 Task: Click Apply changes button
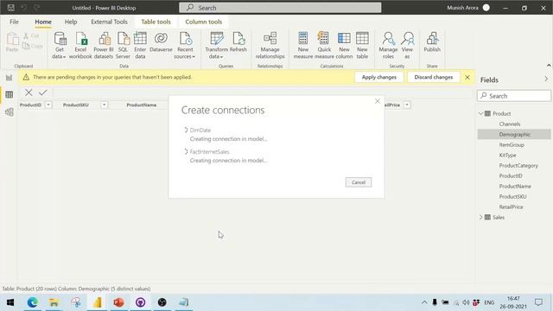tap(379, 77)
